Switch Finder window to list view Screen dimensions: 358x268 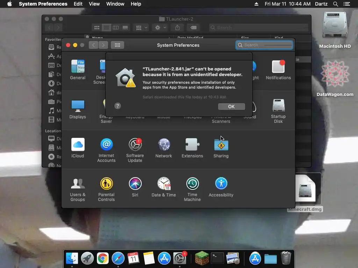click(106, 28)
